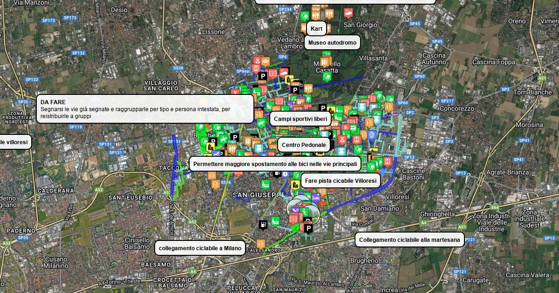559x293 pixels.
Task: Open the Kart label
Action: 316,28
